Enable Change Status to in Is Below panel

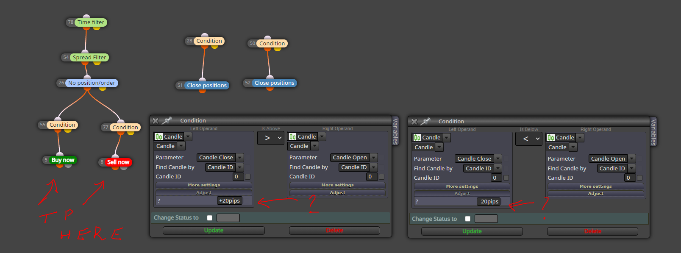coord(467,219)
